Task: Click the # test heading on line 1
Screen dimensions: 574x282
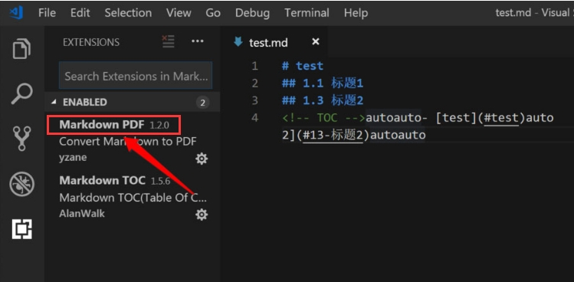Action: pos(303,66)
